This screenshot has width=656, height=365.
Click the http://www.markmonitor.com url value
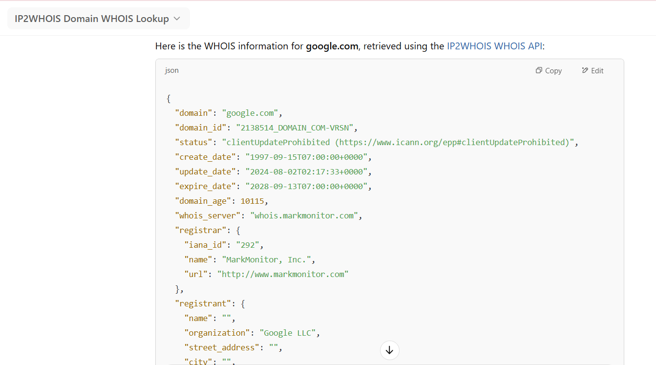[283, 274]
